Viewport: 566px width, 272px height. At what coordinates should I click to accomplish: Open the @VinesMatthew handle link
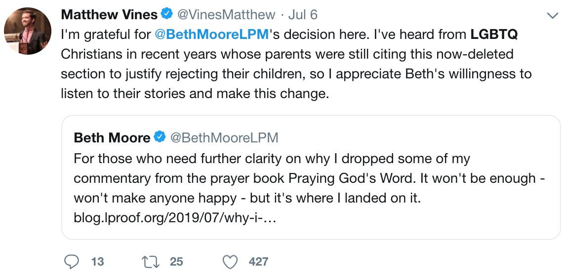(x=227, y=15)
